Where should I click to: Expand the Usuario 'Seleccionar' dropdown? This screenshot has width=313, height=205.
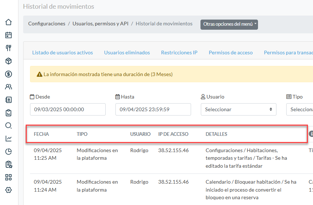pos(238,109)
